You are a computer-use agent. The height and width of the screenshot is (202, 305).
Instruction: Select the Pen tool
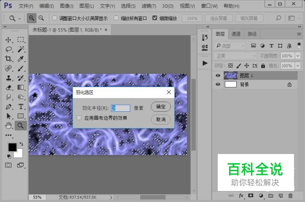coord(8,107)
